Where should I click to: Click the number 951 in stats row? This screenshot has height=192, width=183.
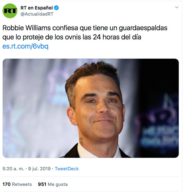[42, 184]
